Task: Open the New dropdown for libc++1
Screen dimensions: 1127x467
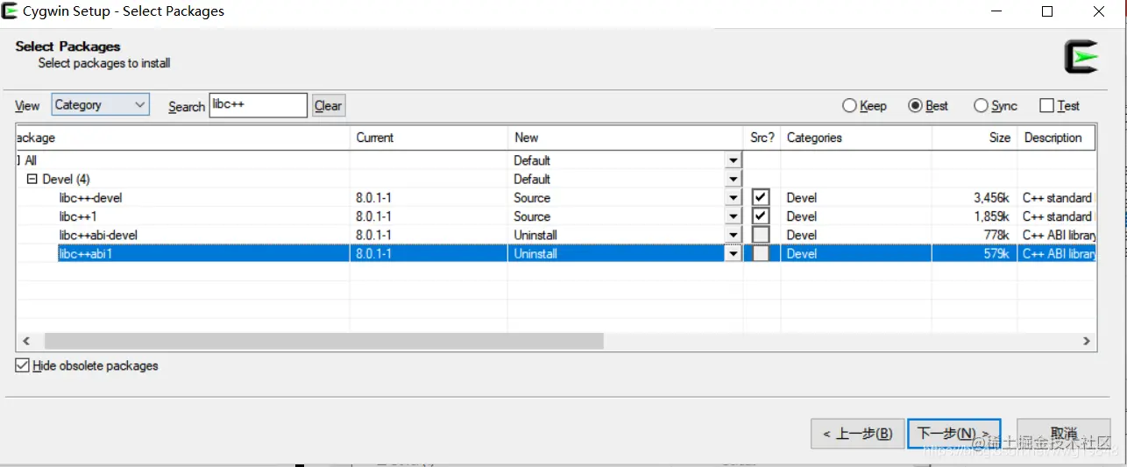Action: coord(733,216)
